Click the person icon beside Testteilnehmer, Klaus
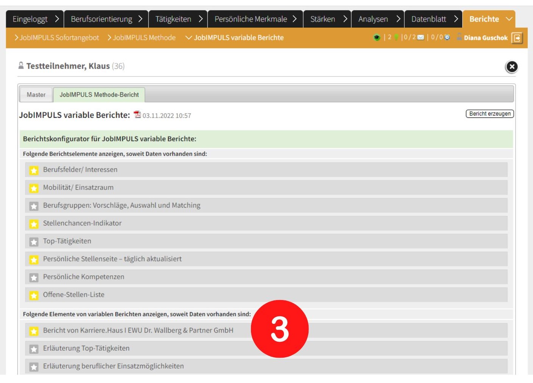Viewport: 533px width, 383px height. [21, 66]
